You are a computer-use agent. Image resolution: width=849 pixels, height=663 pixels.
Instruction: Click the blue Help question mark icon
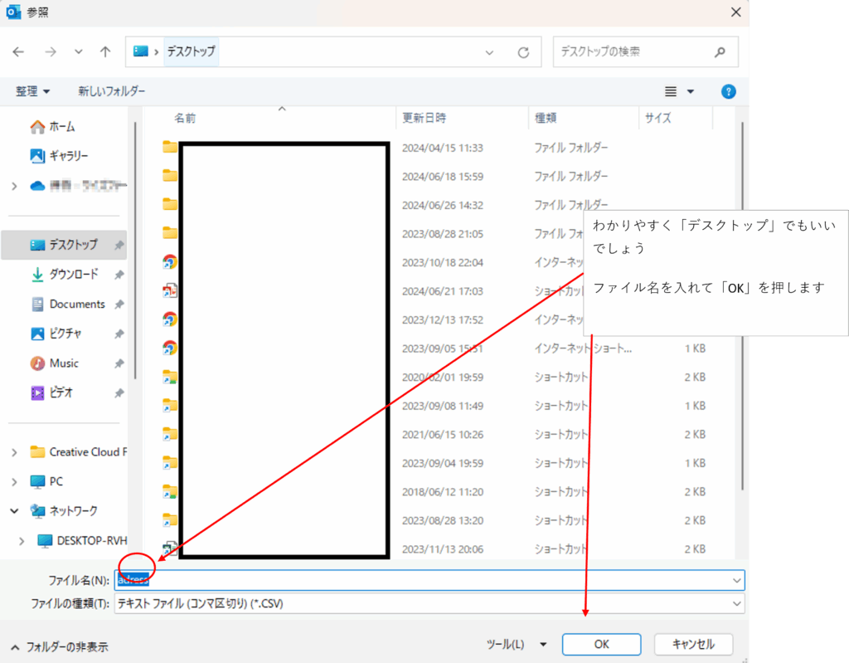click(728, 91)
